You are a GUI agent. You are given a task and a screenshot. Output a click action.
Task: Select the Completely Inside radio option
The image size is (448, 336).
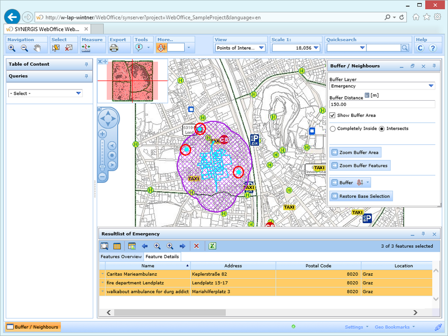click(x=333, y=129)
